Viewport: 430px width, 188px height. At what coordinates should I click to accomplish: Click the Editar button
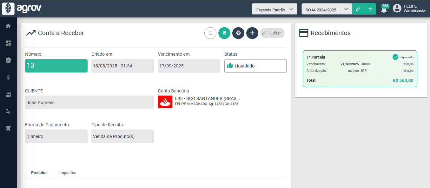tap(272, 33)
